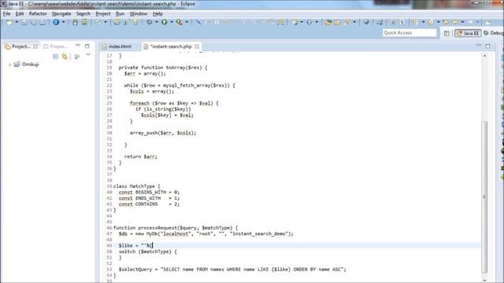Close the instant-search.php tab

(x=197, y=46)
